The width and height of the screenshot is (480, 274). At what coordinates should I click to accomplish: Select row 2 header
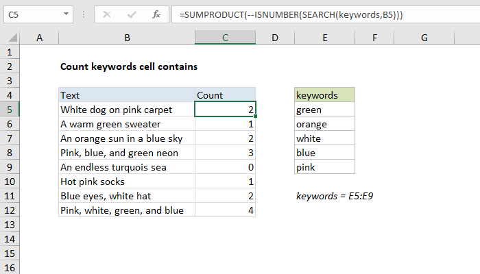[x=10, y=66]
